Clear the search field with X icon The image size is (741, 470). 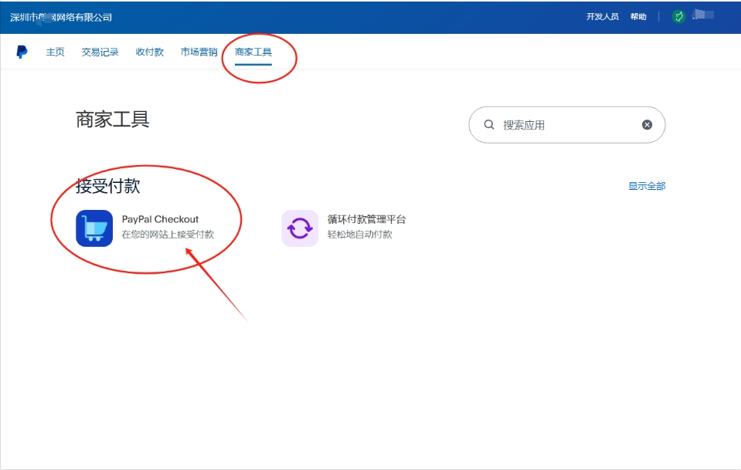click(647, 124)
